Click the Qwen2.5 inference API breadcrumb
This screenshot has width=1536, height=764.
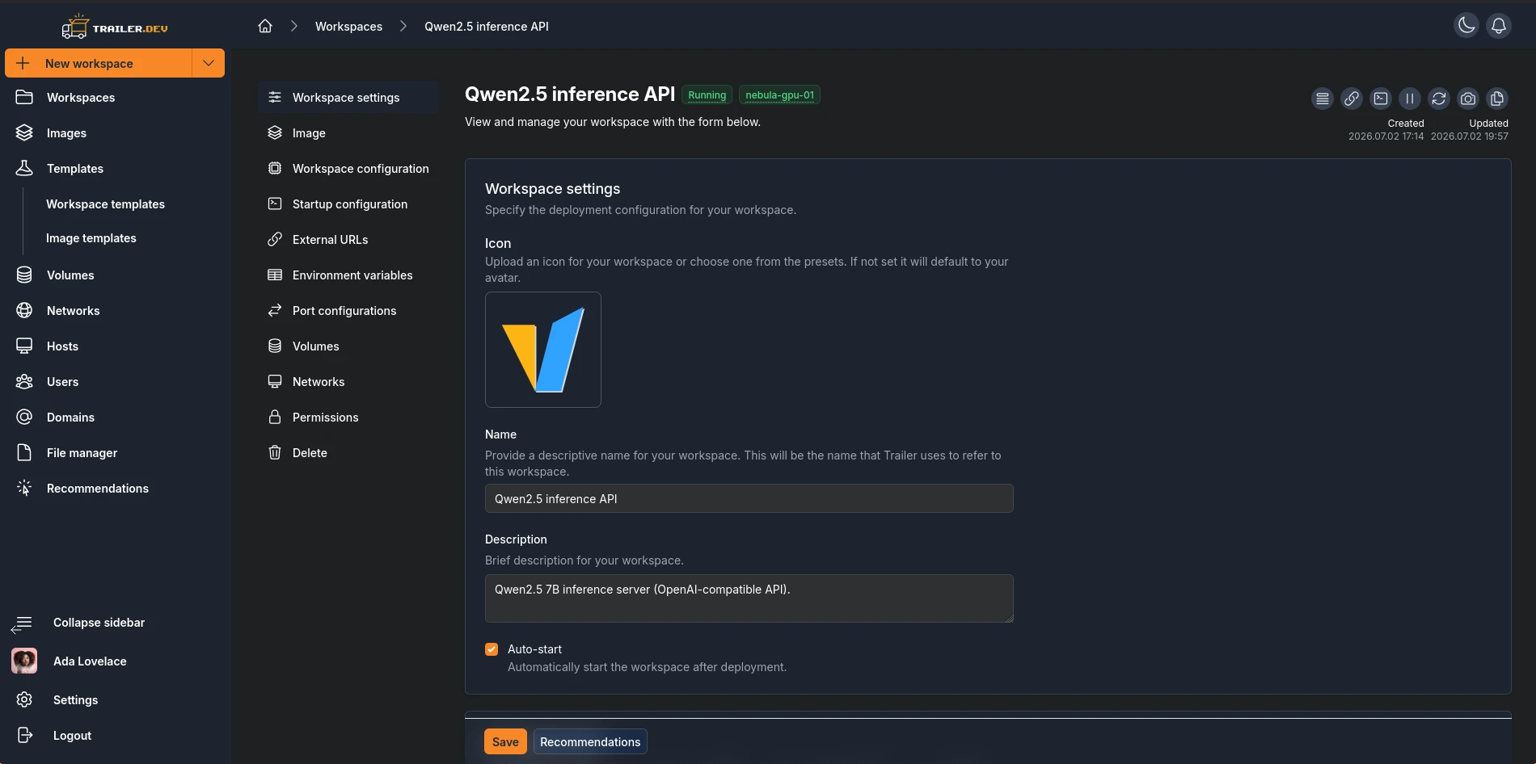487,27
